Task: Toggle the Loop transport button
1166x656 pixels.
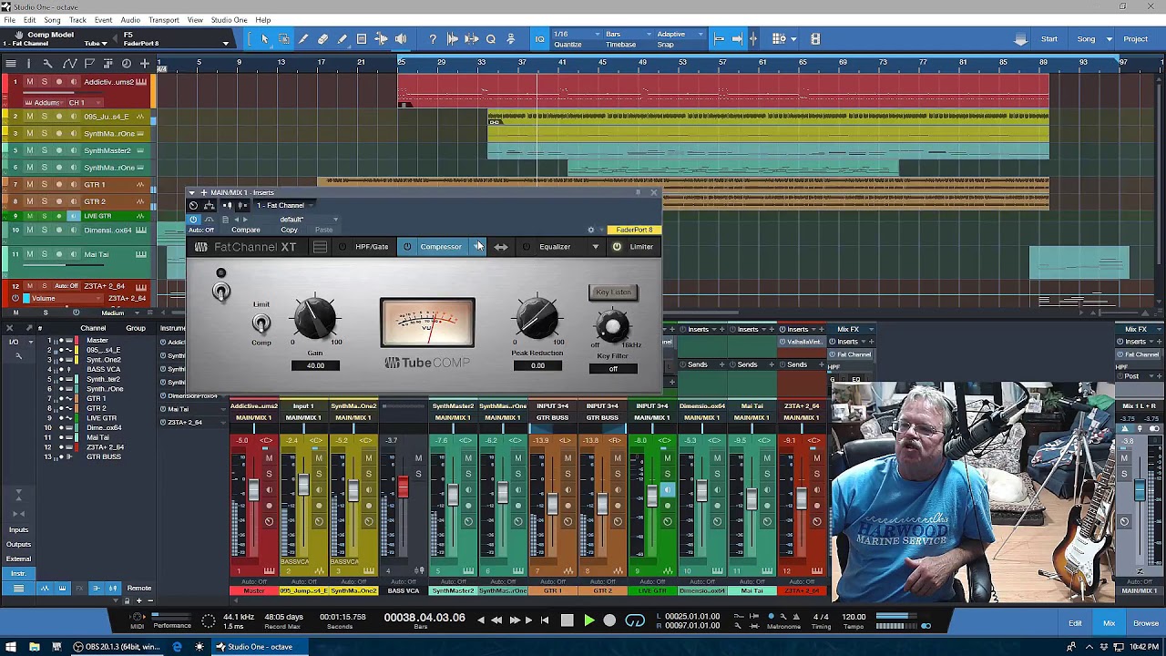Action: (635, 620)
